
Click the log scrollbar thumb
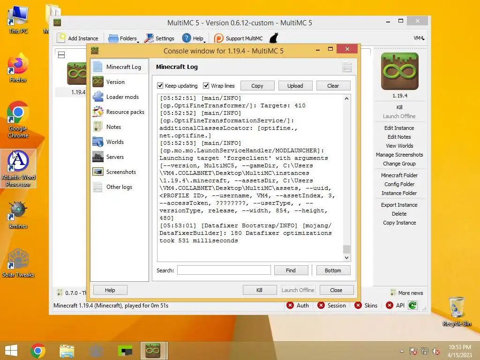(346, 249)
